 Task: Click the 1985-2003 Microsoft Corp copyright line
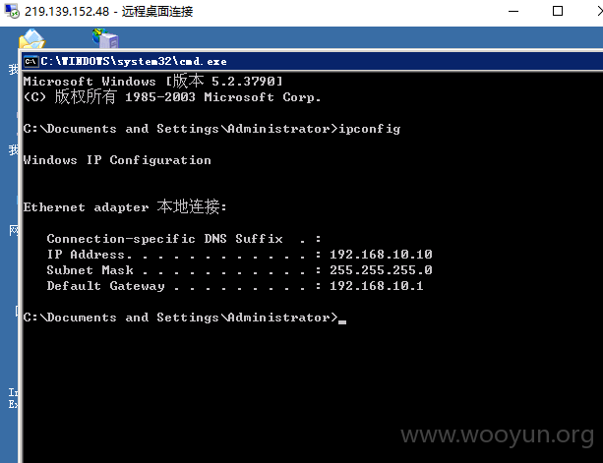coord(172,96)
